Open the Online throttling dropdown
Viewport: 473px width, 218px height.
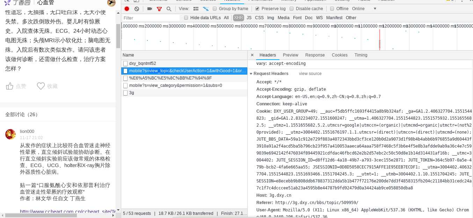coord(364,9)
